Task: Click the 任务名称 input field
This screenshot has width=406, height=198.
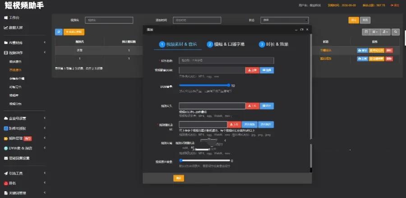Action: pos(226,60)
